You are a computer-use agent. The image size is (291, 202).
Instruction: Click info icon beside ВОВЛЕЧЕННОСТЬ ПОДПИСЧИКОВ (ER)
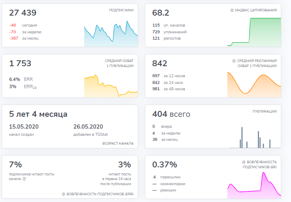244,162
